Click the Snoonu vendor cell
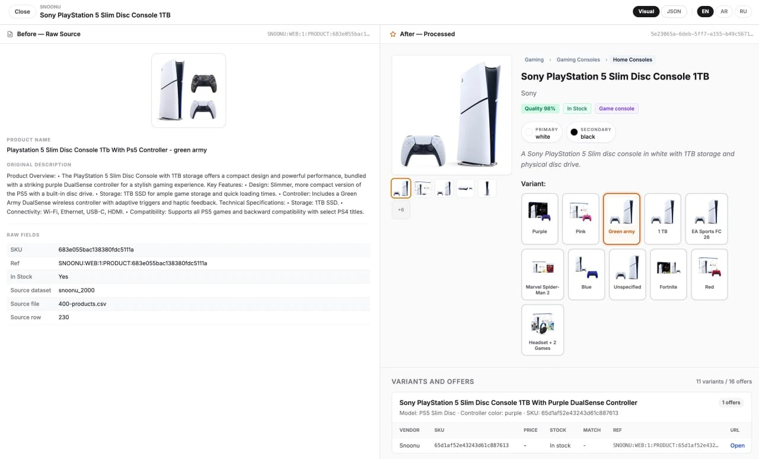 (x=410, y=445)
